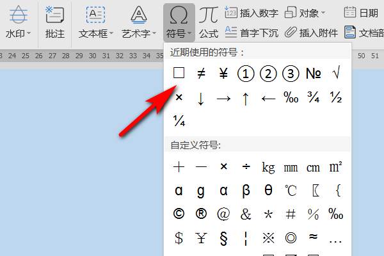Insert the section § symbol
Screen dimensions: 384x256
pyautogui.click(x=223, y=238)
